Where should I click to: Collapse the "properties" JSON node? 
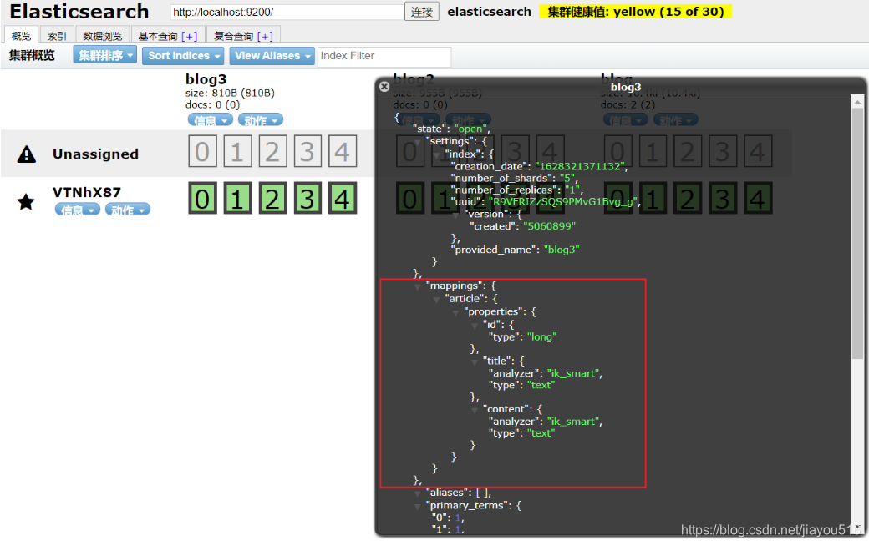coord(455,313)
